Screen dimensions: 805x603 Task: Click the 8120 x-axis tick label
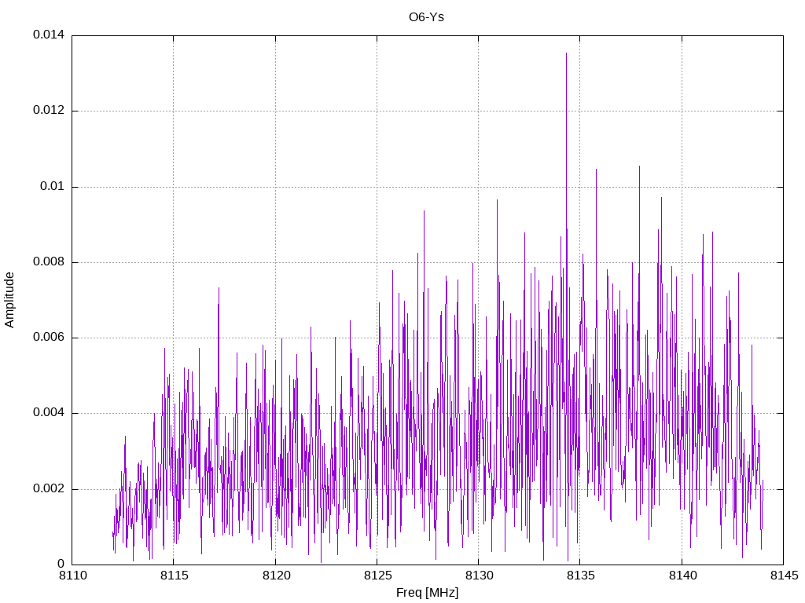(276, 576)
